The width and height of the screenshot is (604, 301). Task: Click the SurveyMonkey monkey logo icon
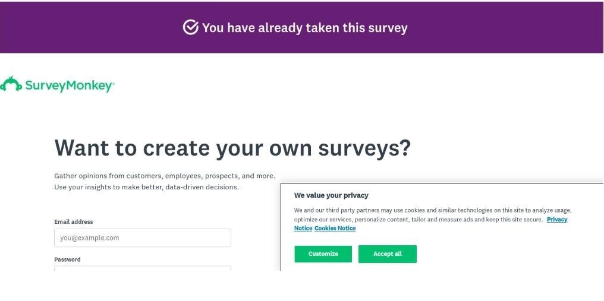click(x=11, y=85)
